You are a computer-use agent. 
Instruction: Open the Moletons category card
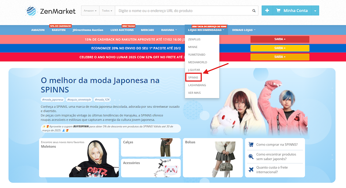point(79,158)
